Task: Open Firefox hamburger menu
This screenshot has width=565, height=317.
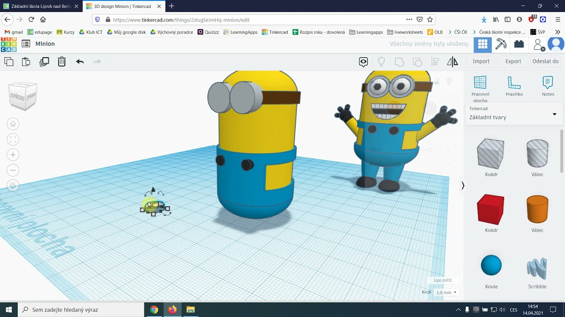Action: [558, 19]
